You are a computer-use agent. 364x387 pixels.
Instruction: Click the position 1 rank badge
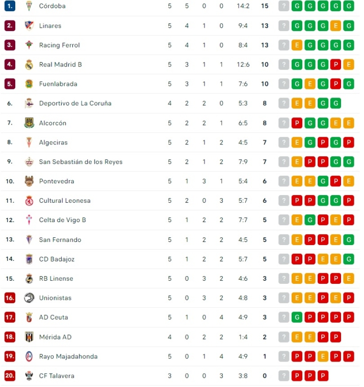(10, 6)
